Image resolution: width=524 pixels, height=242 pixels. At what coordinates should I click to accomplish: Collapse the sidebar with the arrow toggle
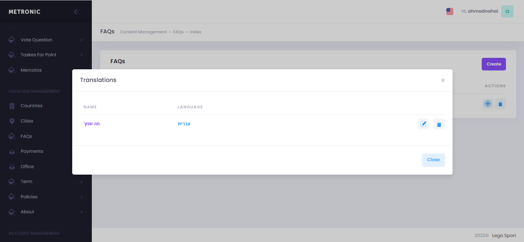coord(76,12)
